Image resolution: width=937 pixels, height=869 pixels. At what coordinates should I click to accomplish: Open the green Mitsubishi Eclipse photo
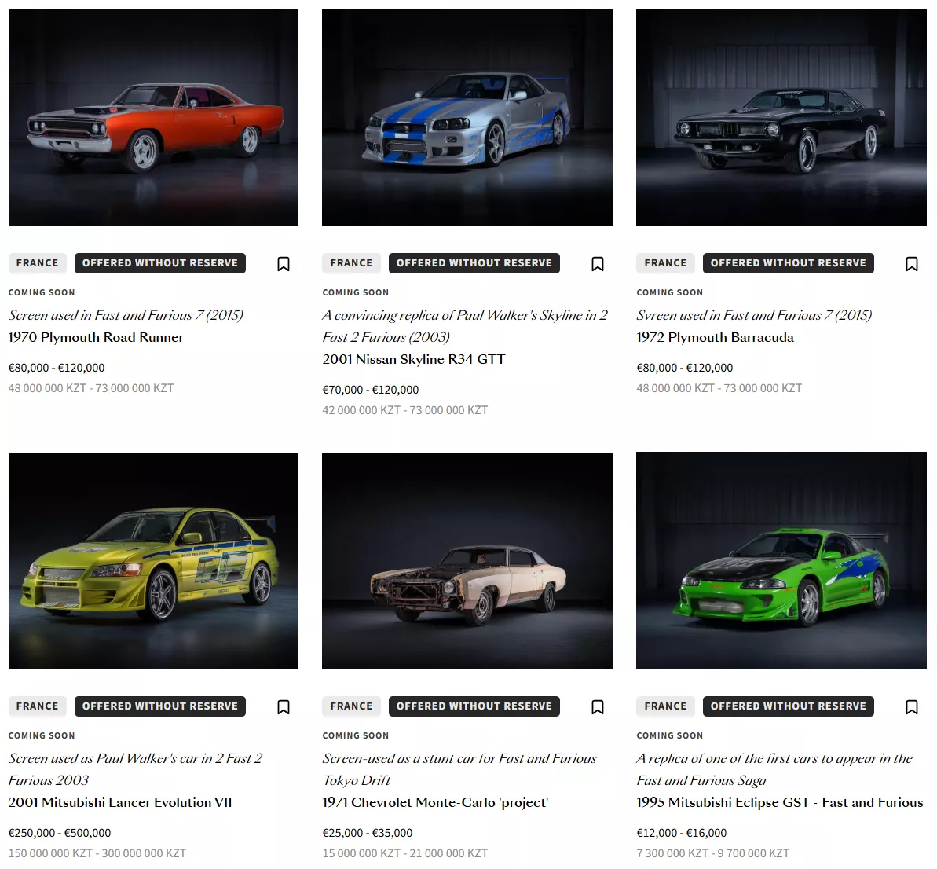click(781, 560)
